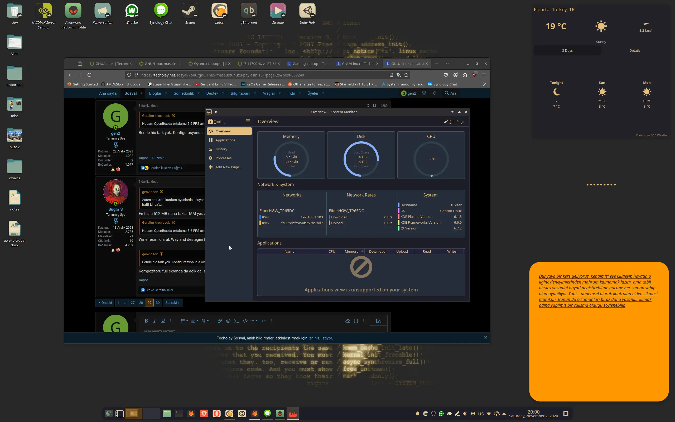Screen dimensions: 675x422
Task: Open list dropdown in forum editor
Action: [x=184, y=321]
